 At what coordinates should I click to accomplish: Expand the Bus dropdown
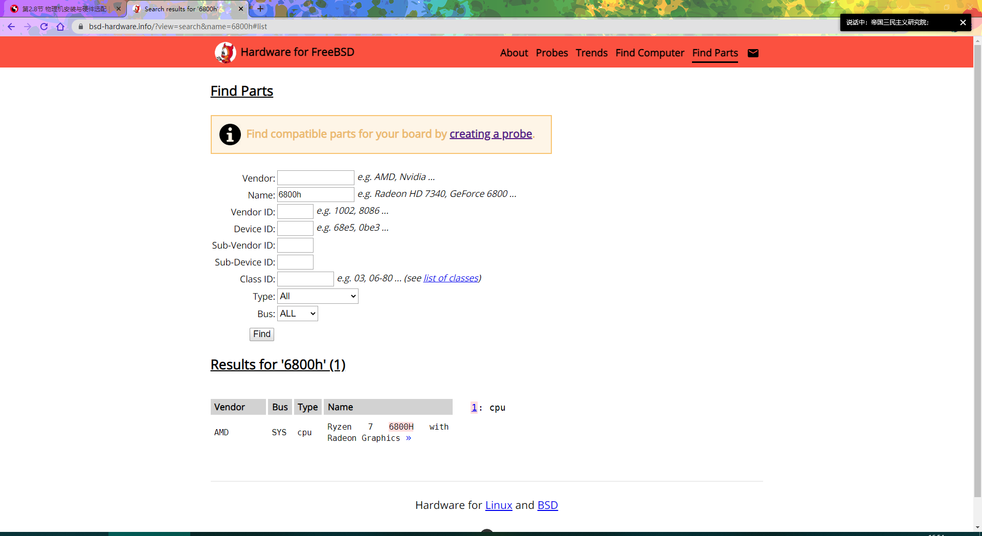(x=298, y=314)
